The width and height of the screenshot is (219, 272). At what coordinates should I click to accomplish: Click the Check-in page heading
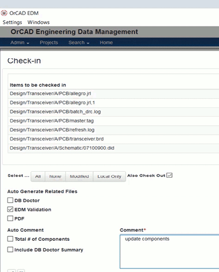click(24, 61)
